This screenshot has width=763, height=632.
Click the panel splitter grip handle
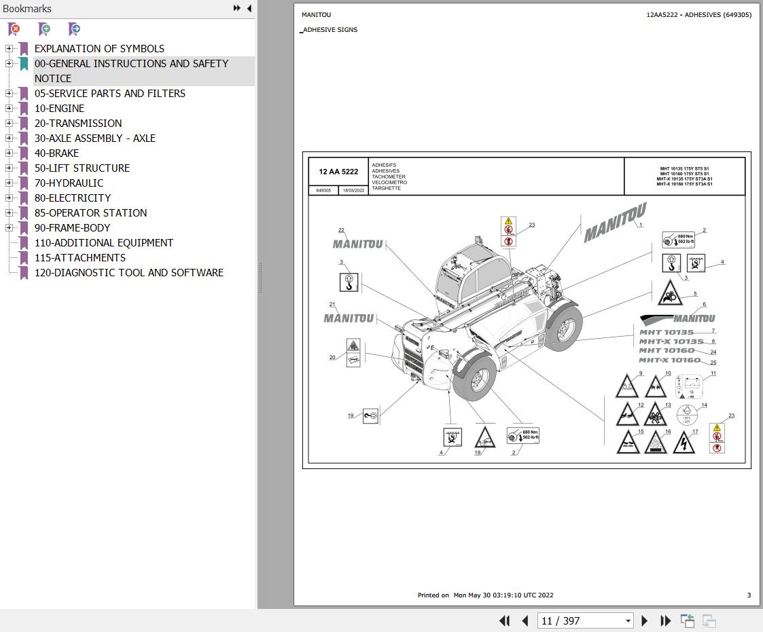click(260, 278)
